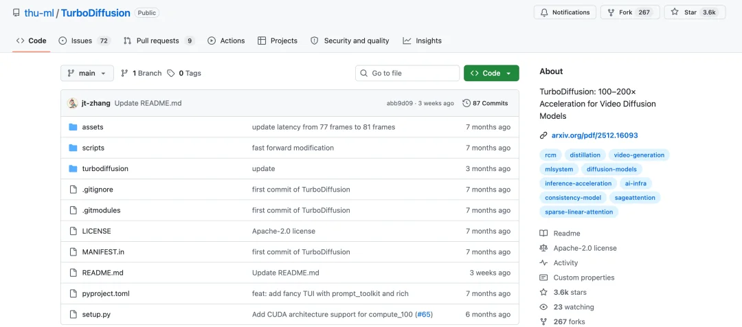Expand the green Code dropdown button
The image size is (742, 327).
[491, 73]
